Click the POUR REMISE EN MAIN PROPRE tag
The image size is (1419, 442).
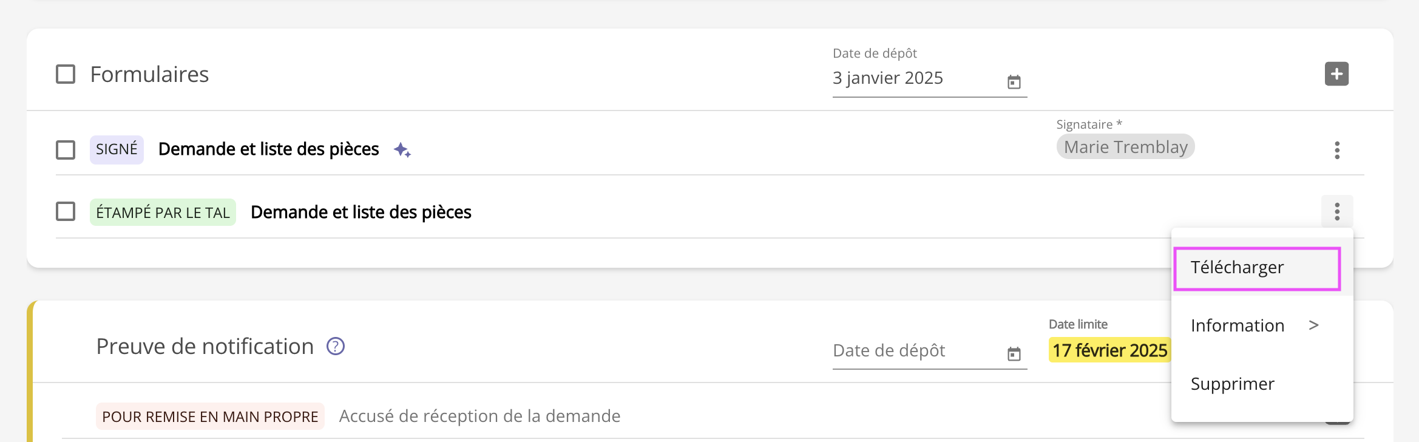tap(210, 416)
